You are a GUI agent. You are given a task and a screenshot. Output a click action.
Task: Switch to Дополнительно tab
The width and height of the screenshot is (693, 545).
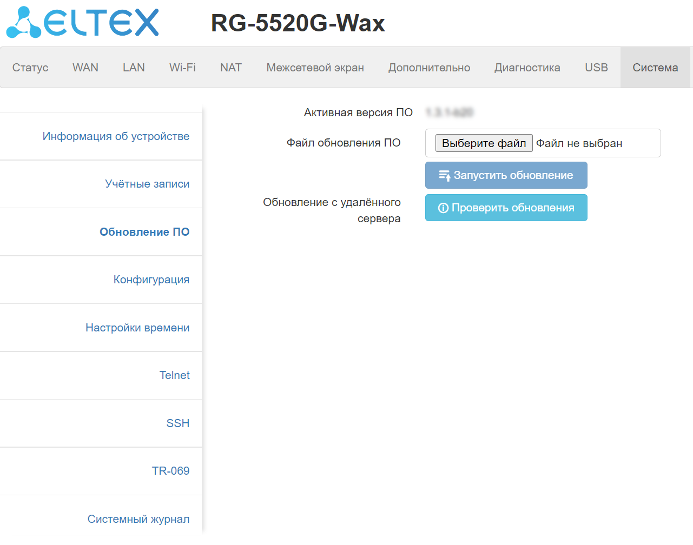point(430,68)
